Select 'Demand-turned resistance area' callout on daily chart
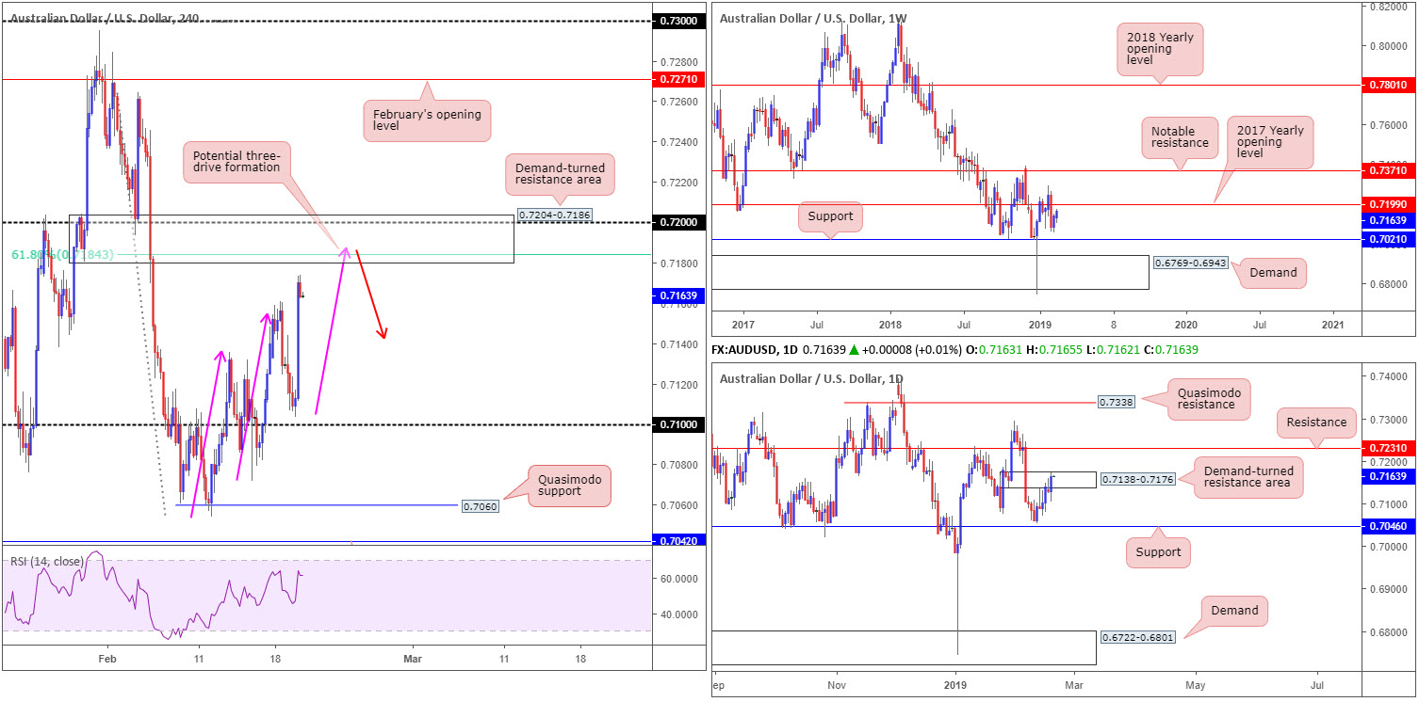 1248,477
